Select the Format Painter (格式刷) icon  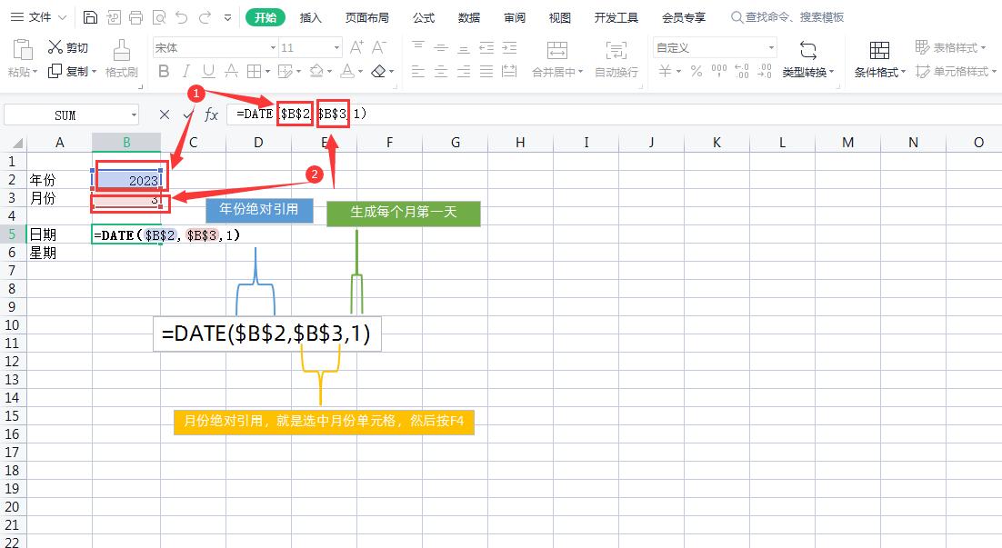coord(121,55)
